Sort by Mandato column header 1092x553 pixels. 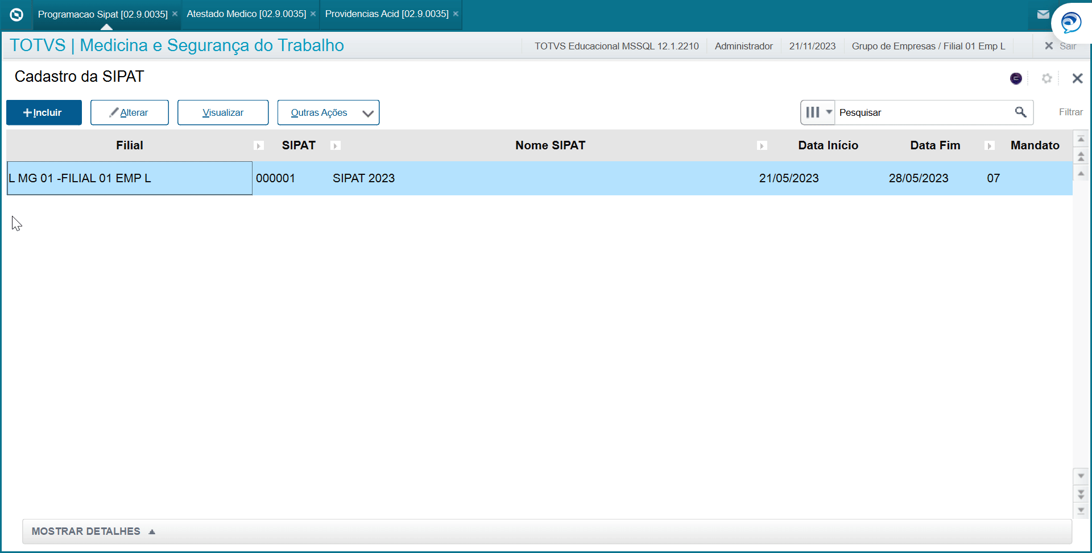click(x=1035, y=145)
